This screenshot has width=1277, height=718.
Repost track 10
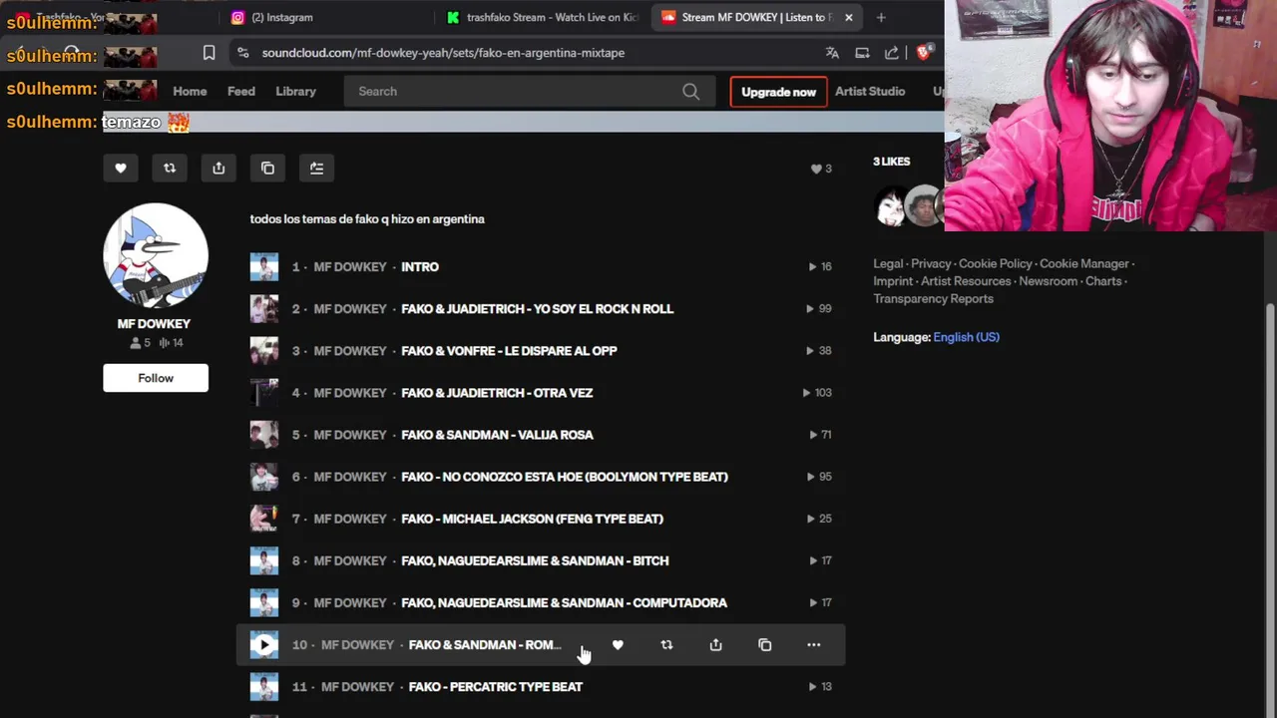point(666,645)
